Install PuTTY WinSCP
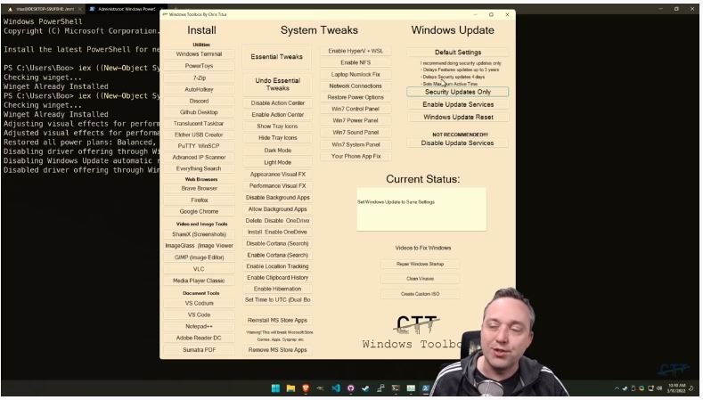This screenshot has height=400, width=703. [199, 146]
